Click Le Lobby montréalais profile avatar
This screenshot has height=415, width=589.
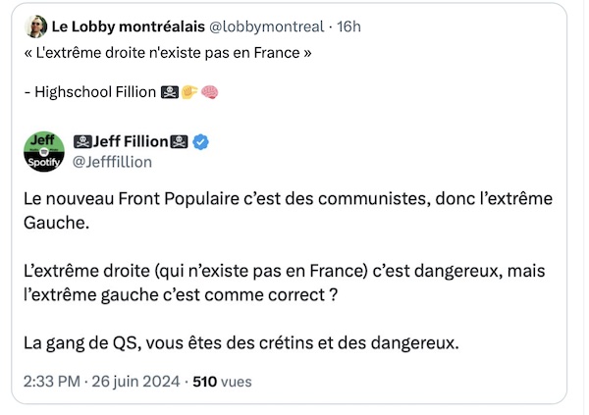click(36, 25)
